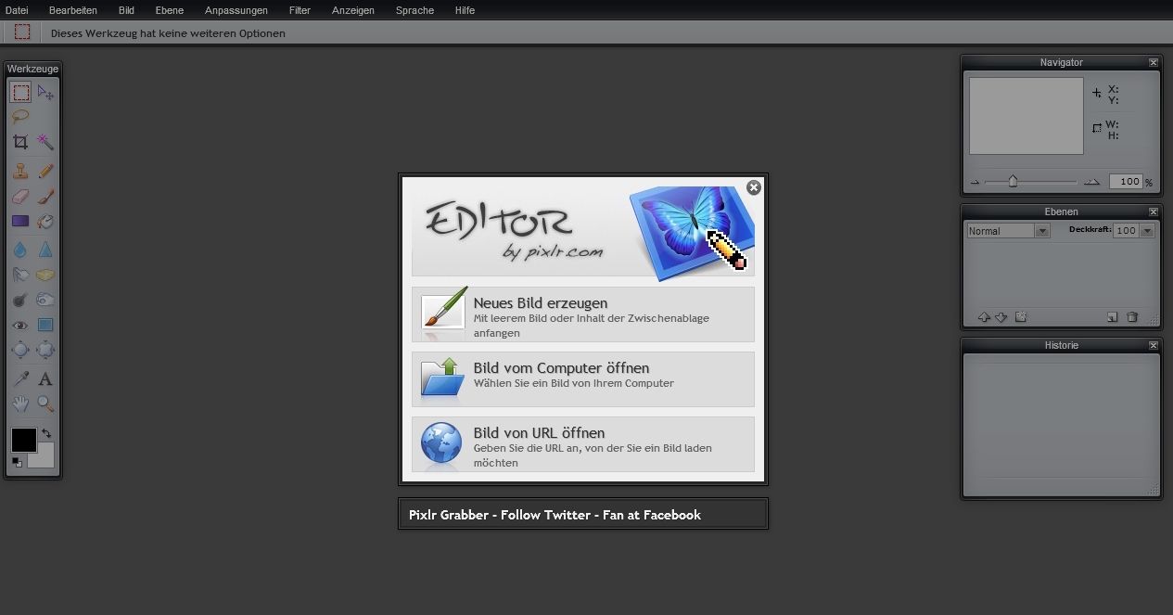Select the Sponge tool
Image resolution: width=1173 pixels, height=615 pixels.
(x=45, y=275)
